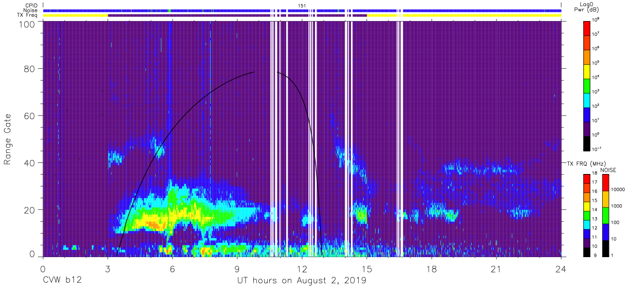Click the 'TX Freq' row label

[27, 15]
